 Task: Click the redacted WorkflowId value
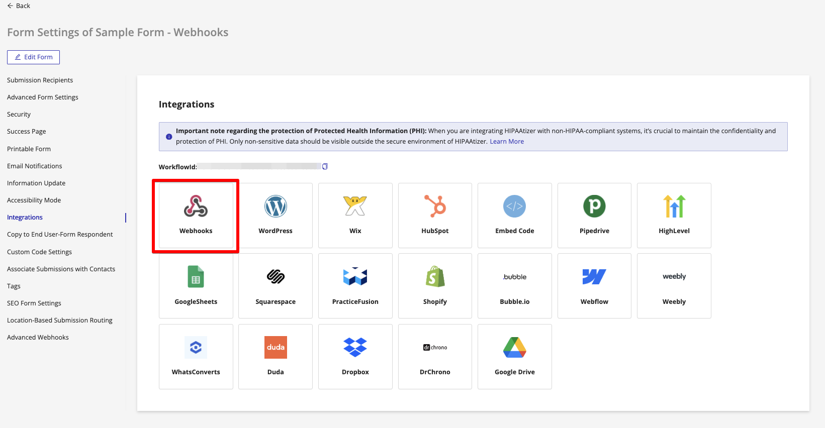pyautogui.click(x=259, y=166)
